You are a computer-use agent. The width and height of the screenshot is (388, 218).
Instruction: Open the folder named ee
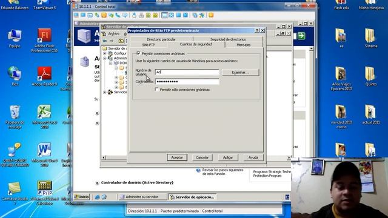click(x=341, y=38)
